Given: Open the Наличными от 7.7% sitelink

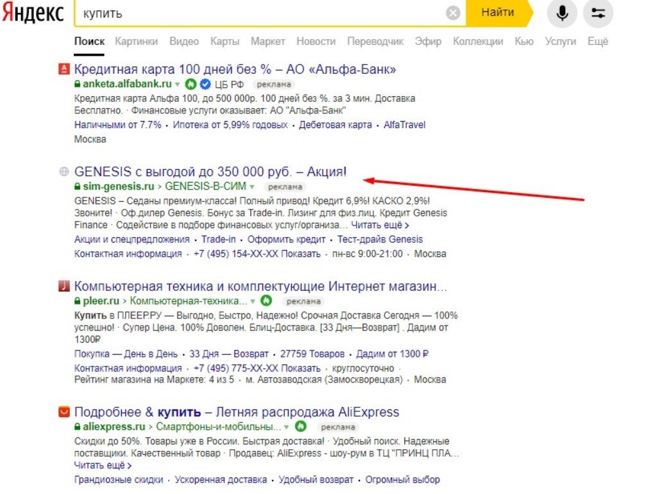Looking at the screenshot, I should [x=118, y=125].
